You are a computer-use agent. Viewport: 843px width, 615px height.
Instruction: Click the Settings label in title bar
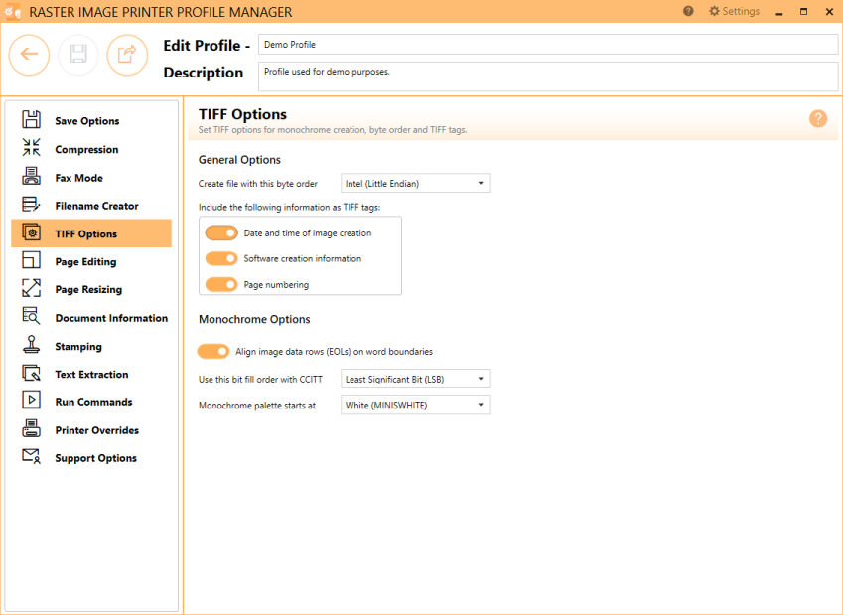click(x=741, y=11)
